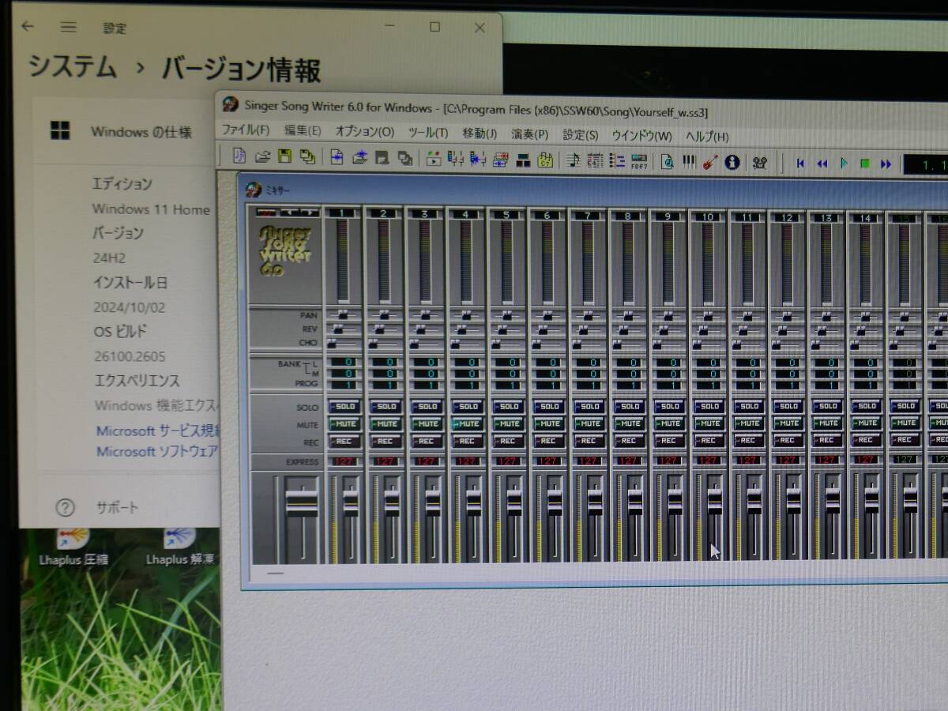This screenshot has height=711, width=948.
Task: Open the Lhaplus 解凍 desktop icon
Action: coord(180,544)
